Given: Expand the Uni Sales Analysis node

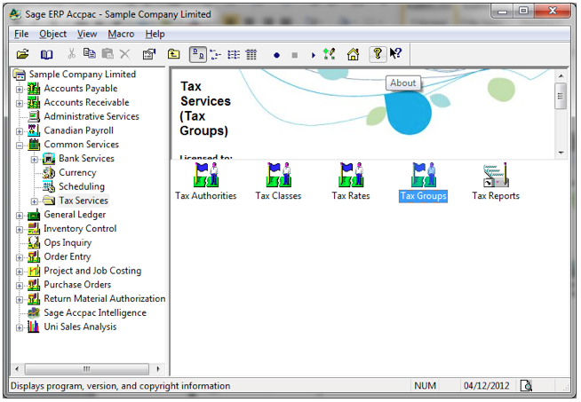Looking at the screenshot, I should pyautogui.click(x=20, y=327).
